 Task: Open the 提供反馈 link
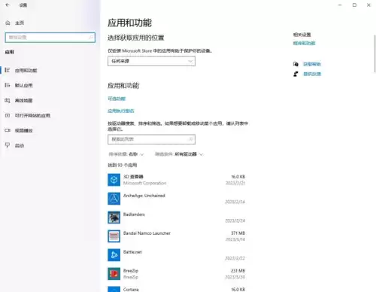point(312,74)
